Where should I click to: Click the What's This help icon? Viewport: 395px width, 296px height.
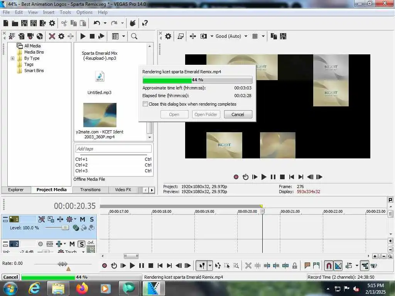(x=145, y=24)
